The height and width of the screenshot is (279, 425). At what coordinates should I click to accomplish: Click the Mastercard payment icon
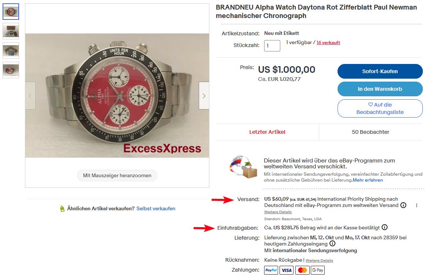click(x=302, y=270)
